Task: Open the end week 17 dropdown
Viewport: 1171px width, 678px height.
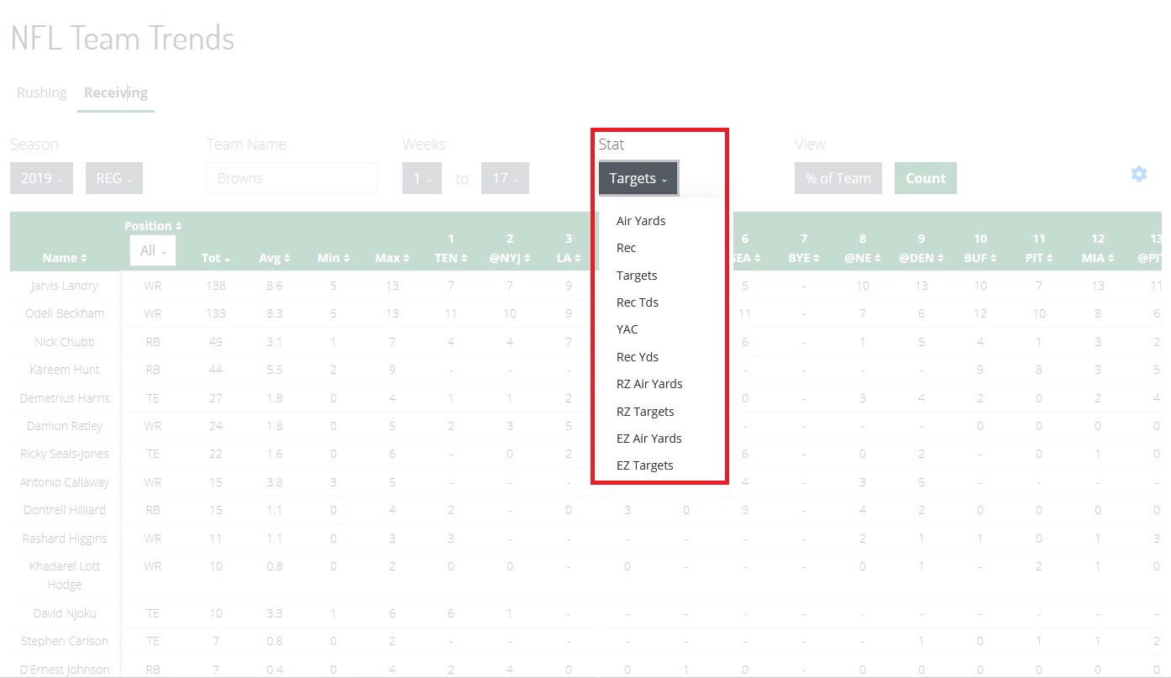Action: click(x=505, y=178)
